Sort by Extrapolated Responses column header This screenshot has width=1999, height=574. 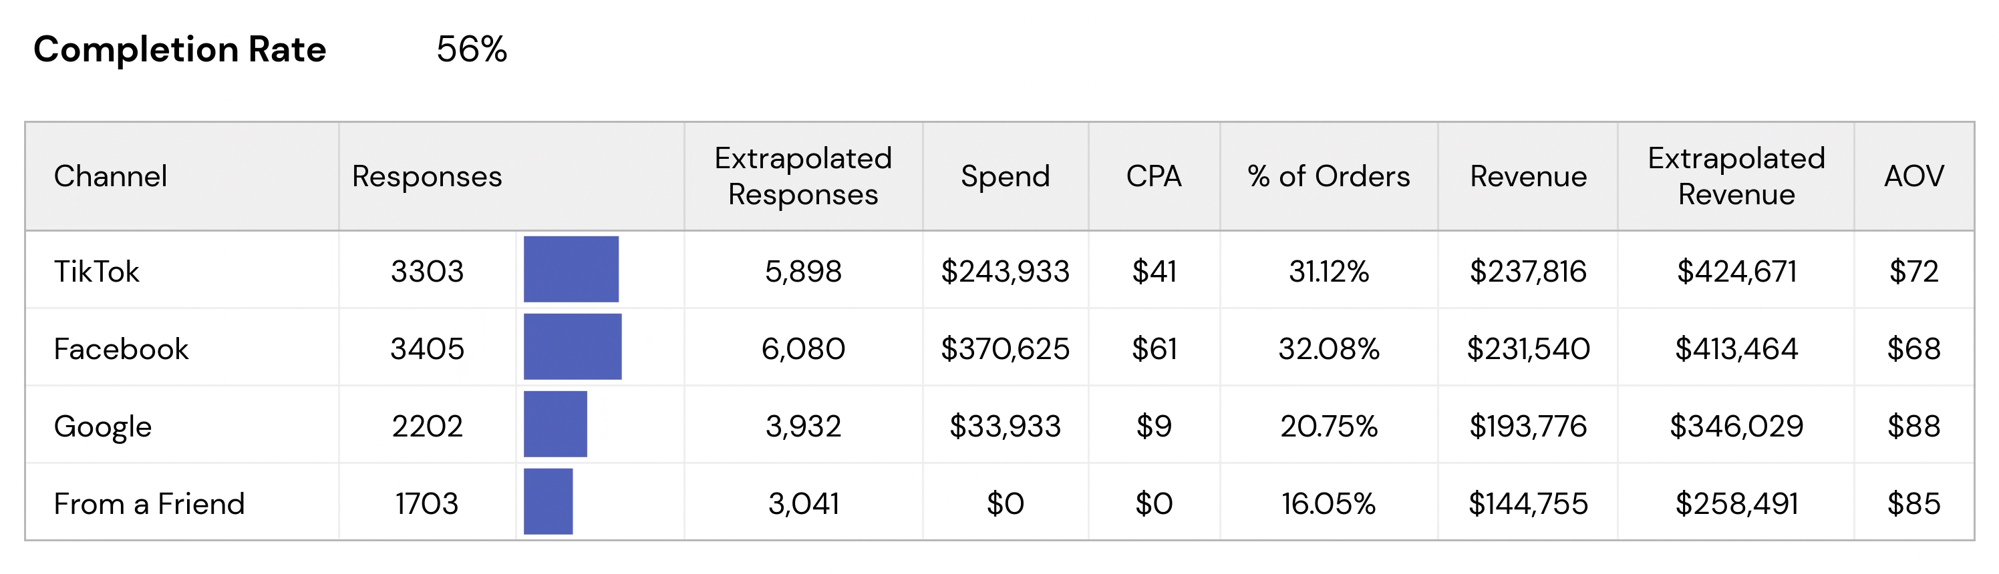[802, 176]
